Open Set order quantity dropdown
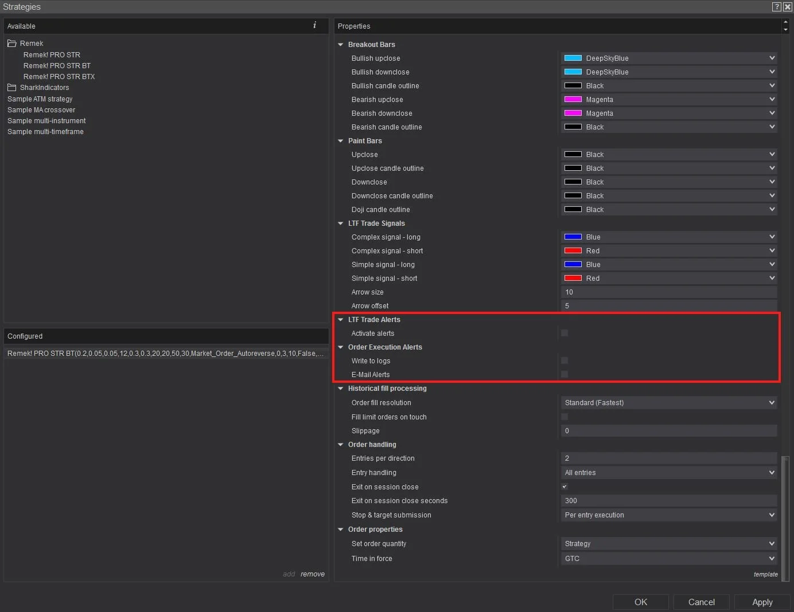Screen dimensions: 794x612 (669, 543)
